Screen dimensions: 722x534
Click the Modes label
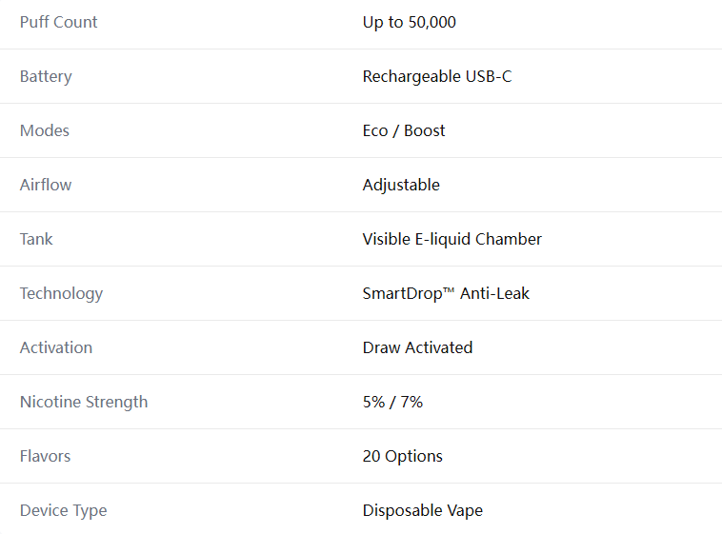click(44, 130)
